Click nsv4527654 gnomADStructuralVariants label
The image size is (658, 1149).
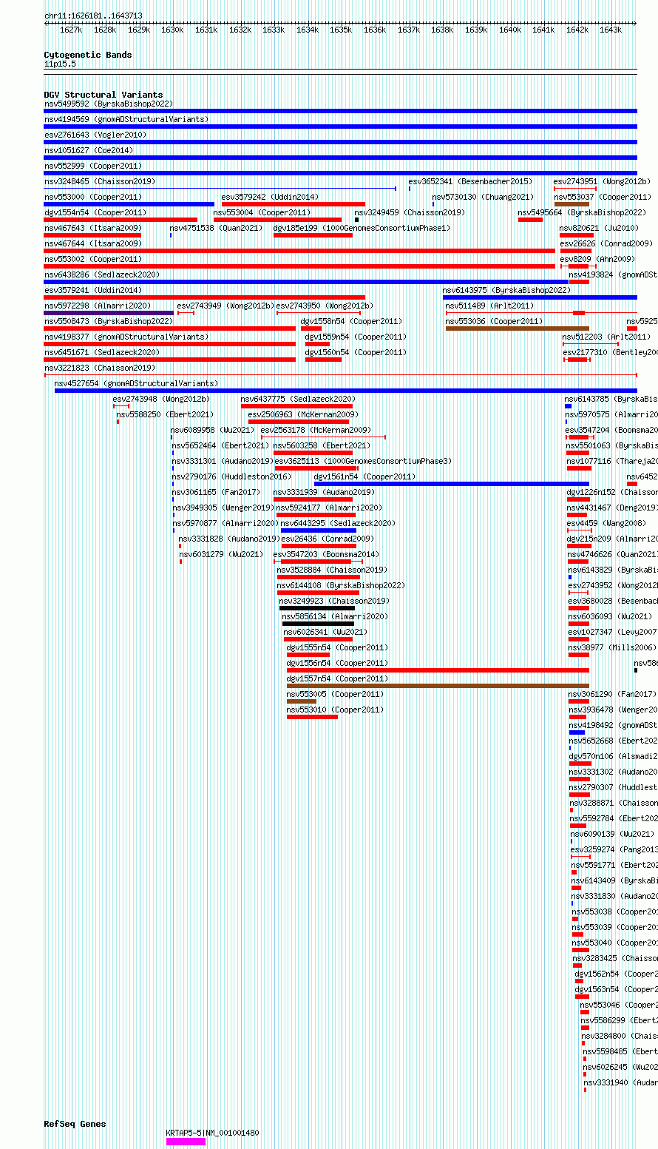(137, 383)
